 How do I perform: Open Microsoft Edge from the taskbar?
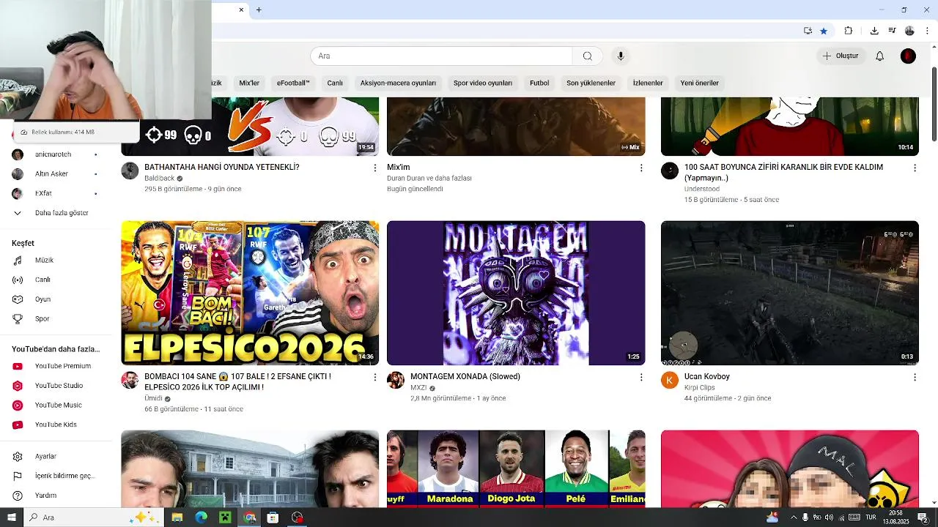201,517
